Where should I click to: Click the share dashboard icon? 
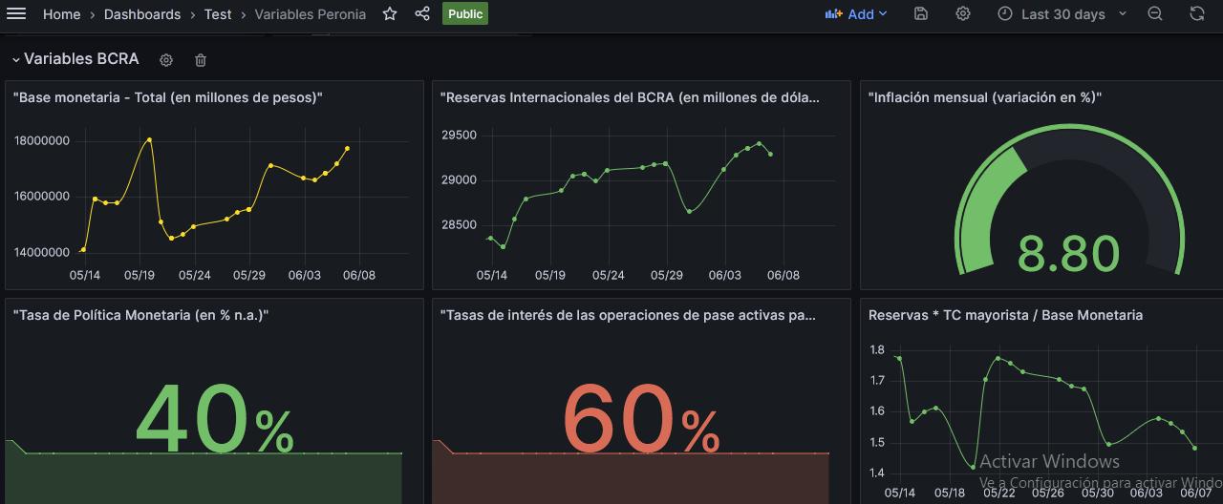(422, 14)
